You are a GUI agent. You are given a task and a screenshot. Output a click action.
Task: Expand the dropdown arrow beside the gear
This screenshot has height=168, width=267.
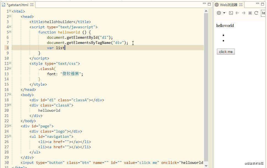tap(224, 13)
